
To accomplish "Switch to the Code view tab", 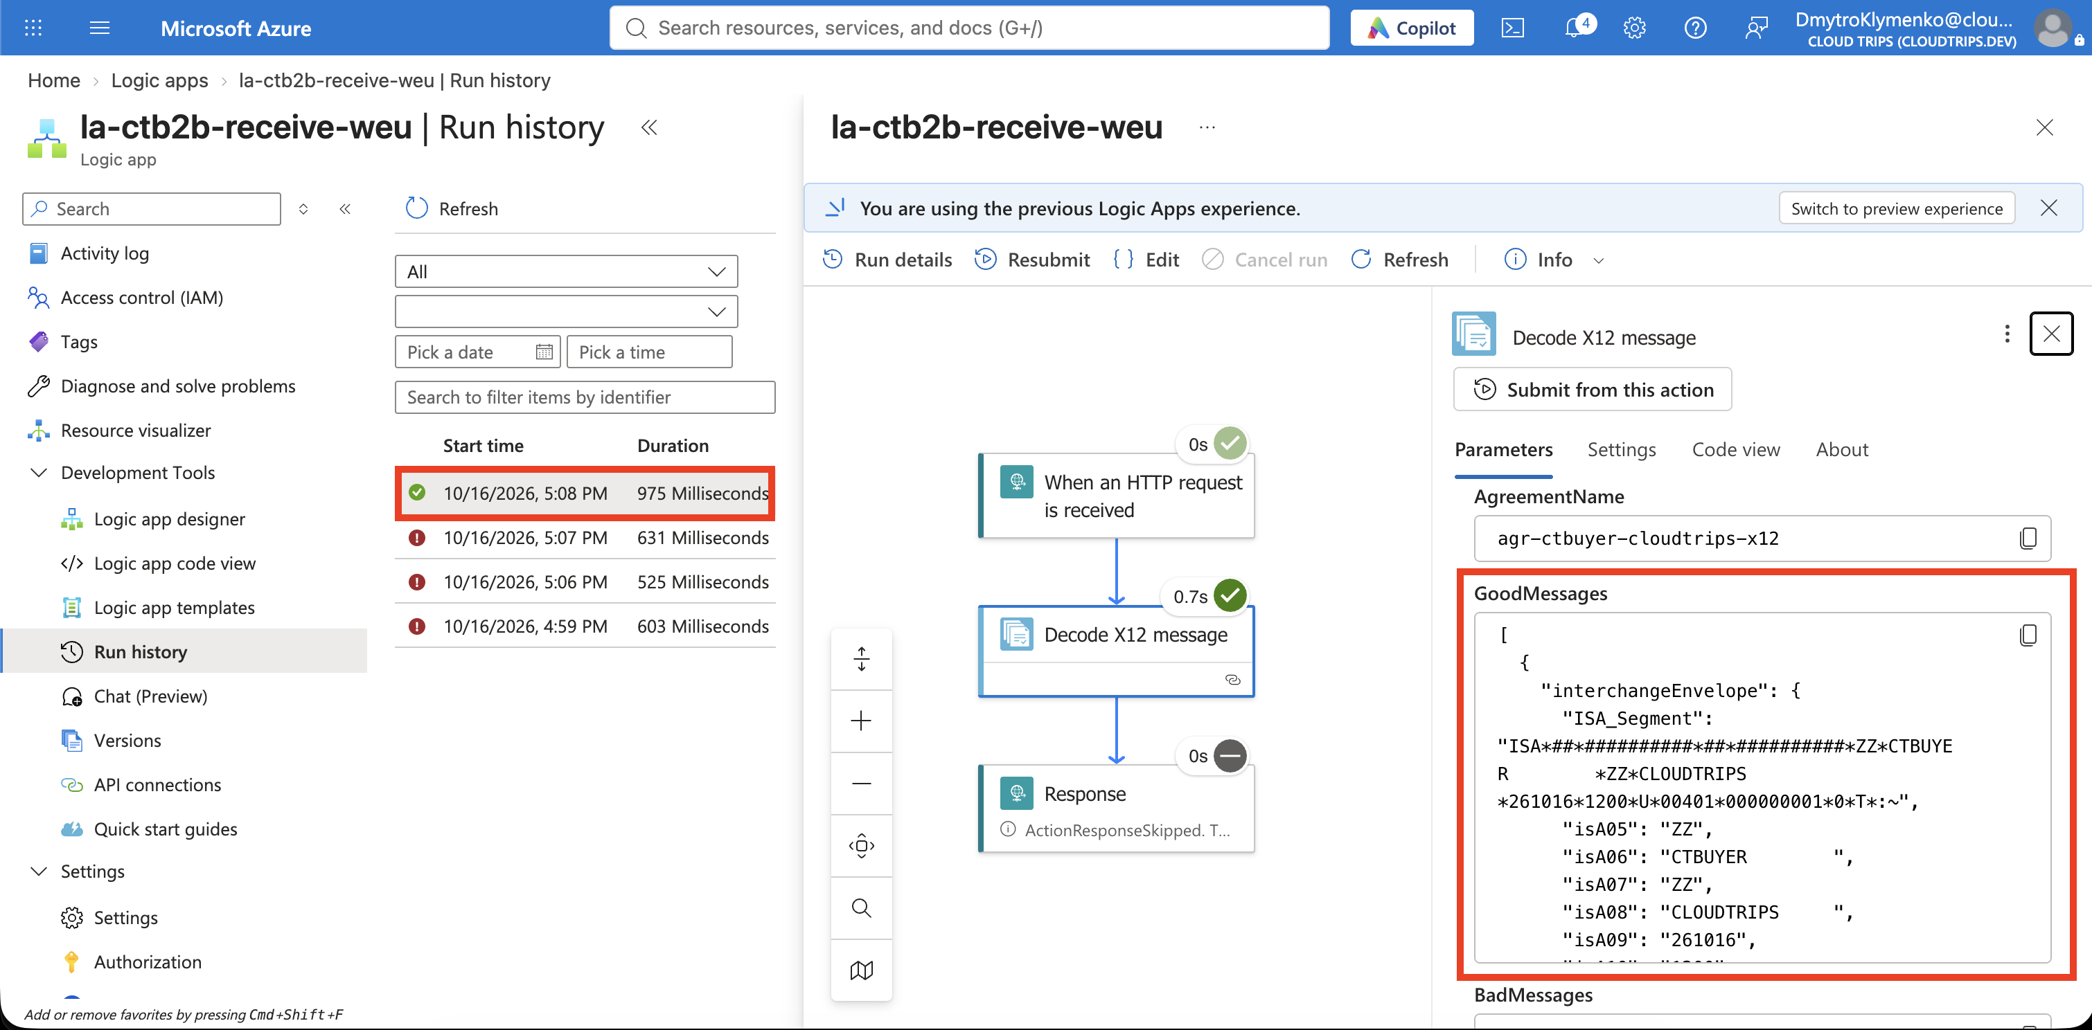I will 1735,450.
